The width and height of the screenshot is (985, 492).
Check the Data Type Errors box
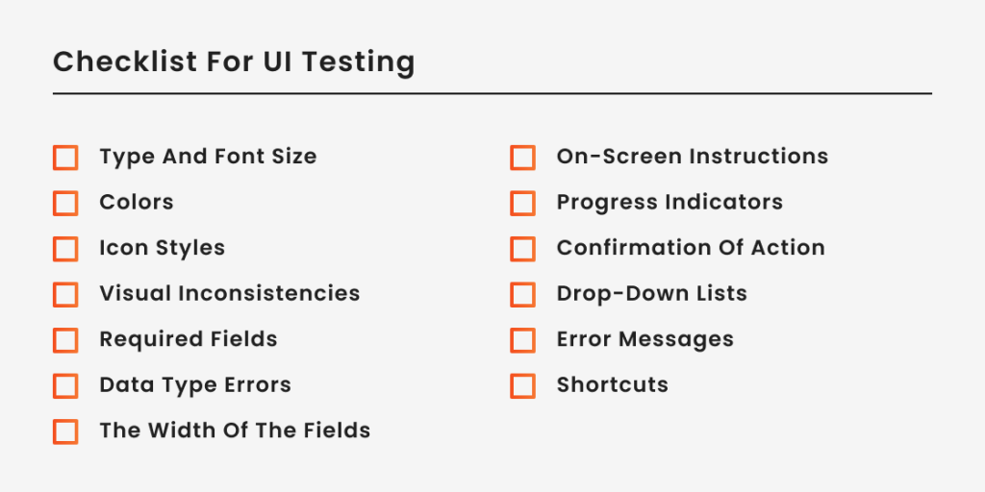pyautogui.click(x=65, y=386)
